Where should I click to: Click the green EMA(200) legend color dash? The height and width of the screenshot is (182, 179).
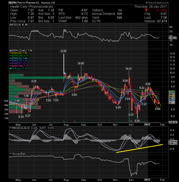10,56
